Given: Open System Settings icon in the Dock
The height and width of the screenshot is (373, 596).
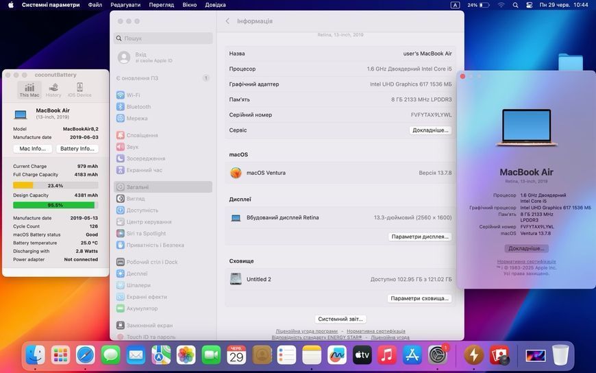Looking at the screenshot, I should point(438,354).
